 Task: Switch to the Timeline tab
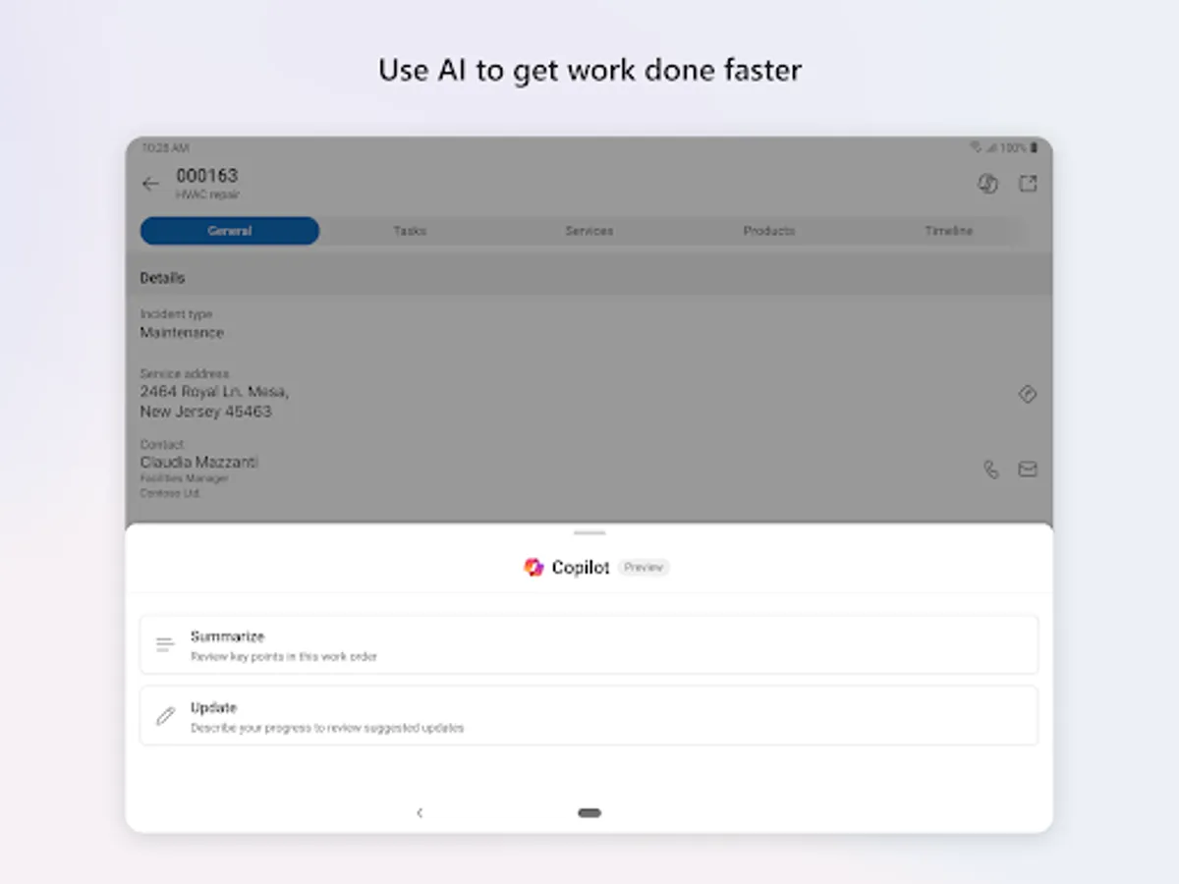point(949,230)
